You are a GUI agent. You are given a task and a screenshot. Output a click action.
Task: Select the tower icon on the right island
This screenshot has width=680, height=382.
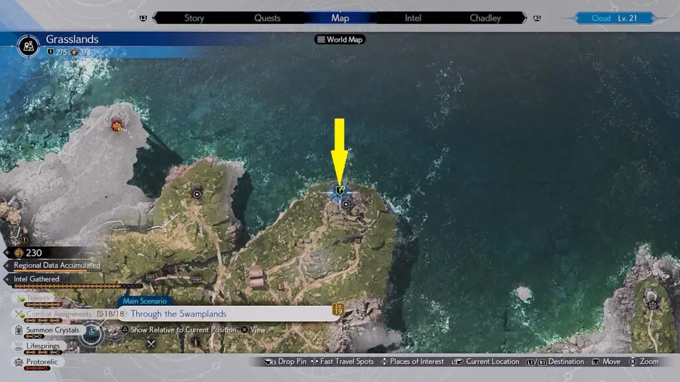click(x=653, y=303)
